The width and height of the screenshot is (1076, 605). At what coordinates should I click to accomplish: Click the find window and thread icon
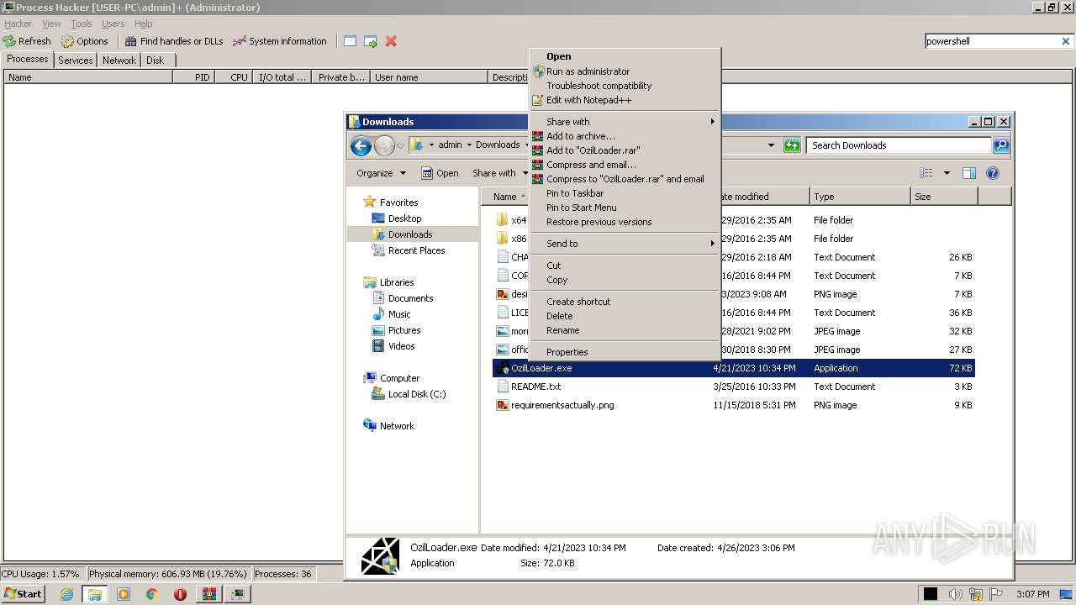tap(371, 41)
